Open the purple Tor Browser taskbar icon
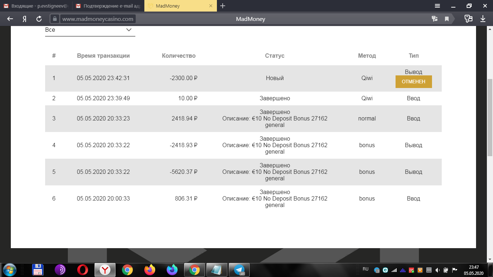The width and height of the screenshot is (493, 277). [x=60, y=270]
